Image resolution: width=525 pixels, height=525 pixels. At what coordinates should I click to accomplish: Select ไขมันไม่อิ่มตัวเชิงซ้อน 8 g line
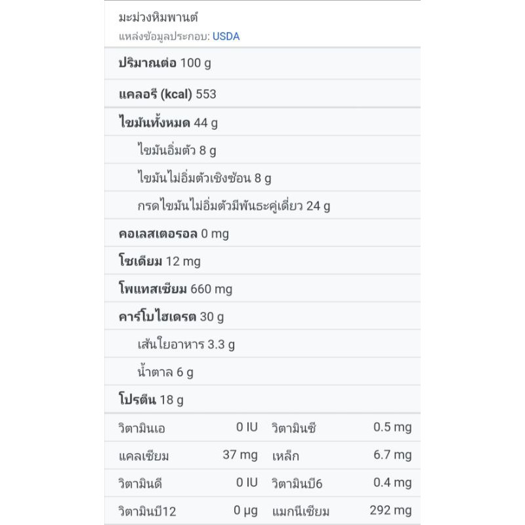click(205, 178)
